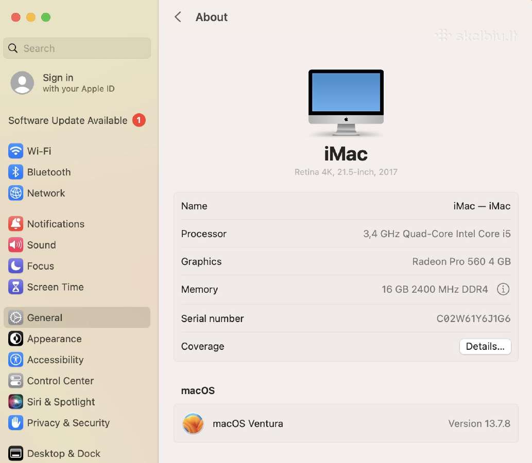Select the General label in sidebar
Viewport: 532px width, 463px height.
tap(44, 318)
